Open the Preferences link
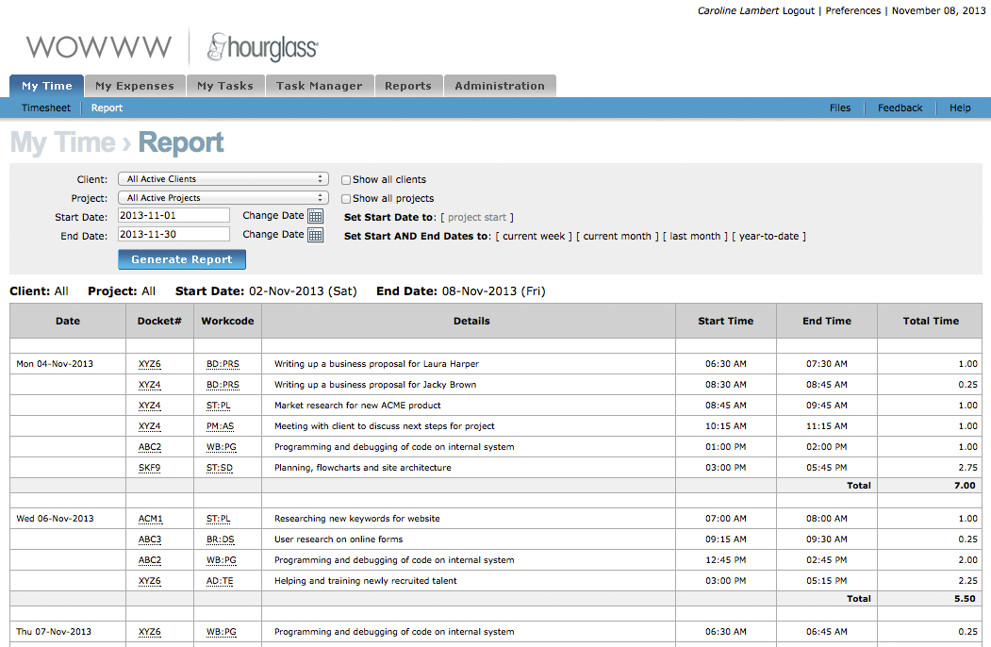This screenshot has width=991, height=647. tap(852, 10)
